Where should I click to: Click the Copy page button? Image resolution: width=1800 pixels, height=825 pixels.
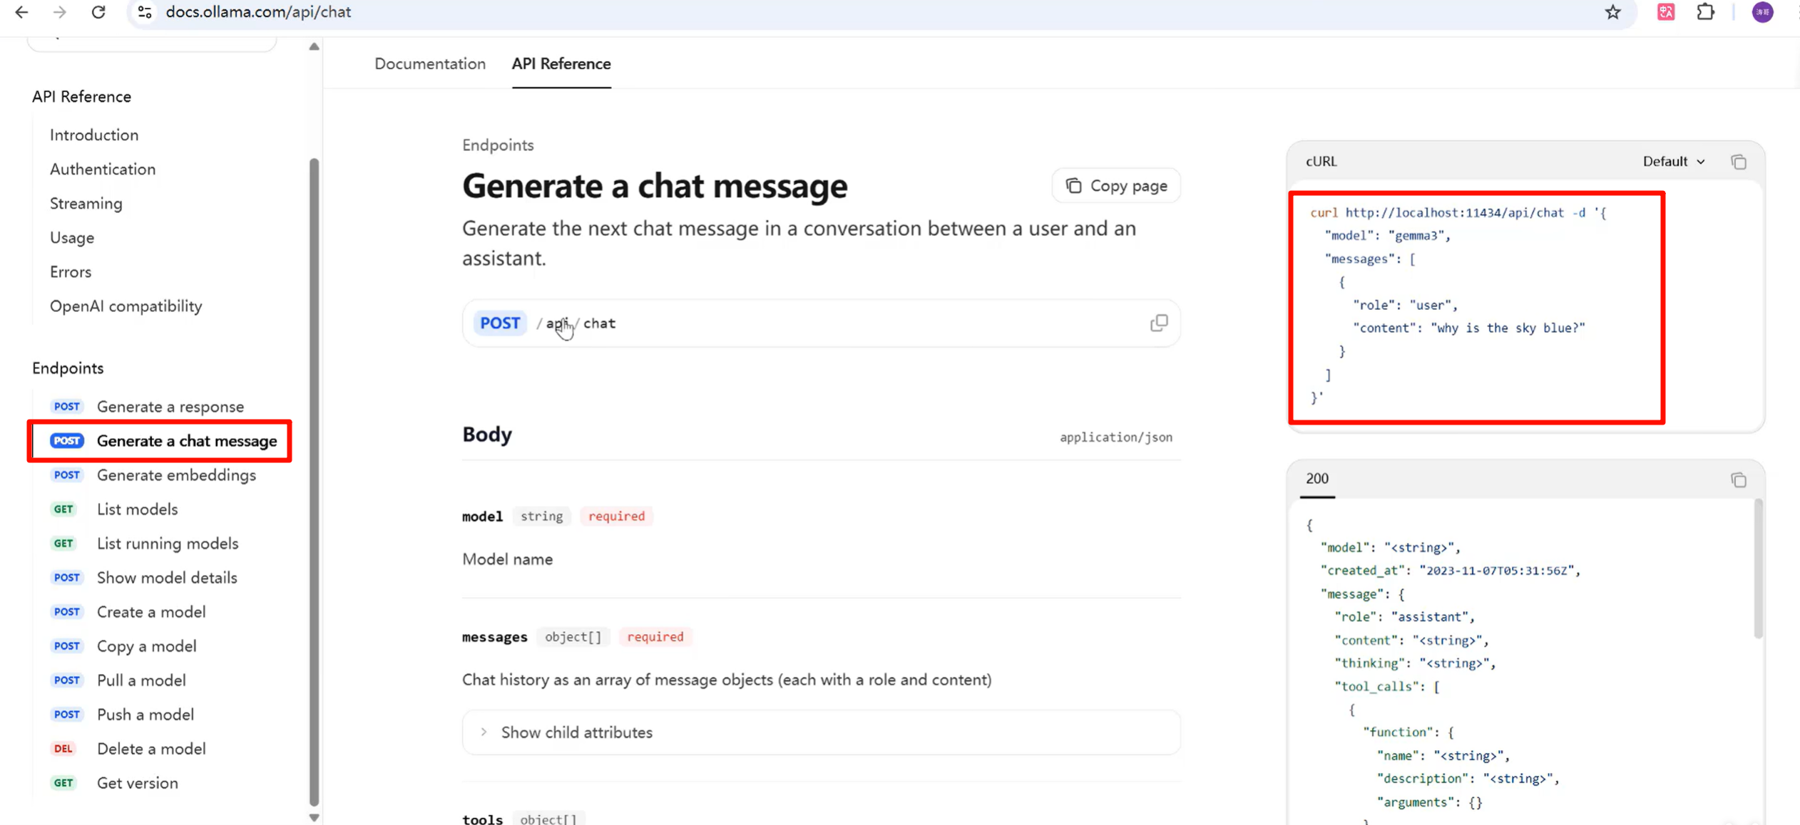click(1116, 186)
